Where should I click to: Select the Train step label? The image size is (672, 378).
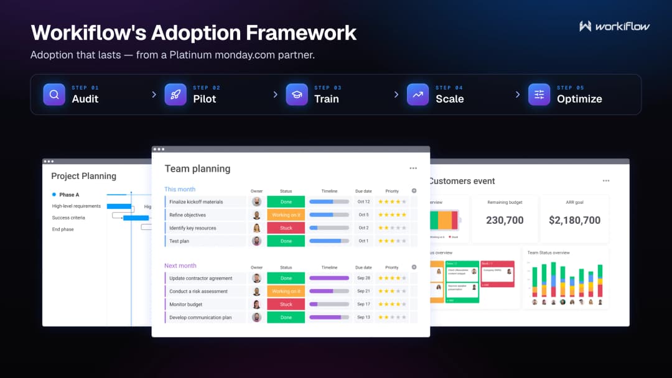[x=327, y=99]
